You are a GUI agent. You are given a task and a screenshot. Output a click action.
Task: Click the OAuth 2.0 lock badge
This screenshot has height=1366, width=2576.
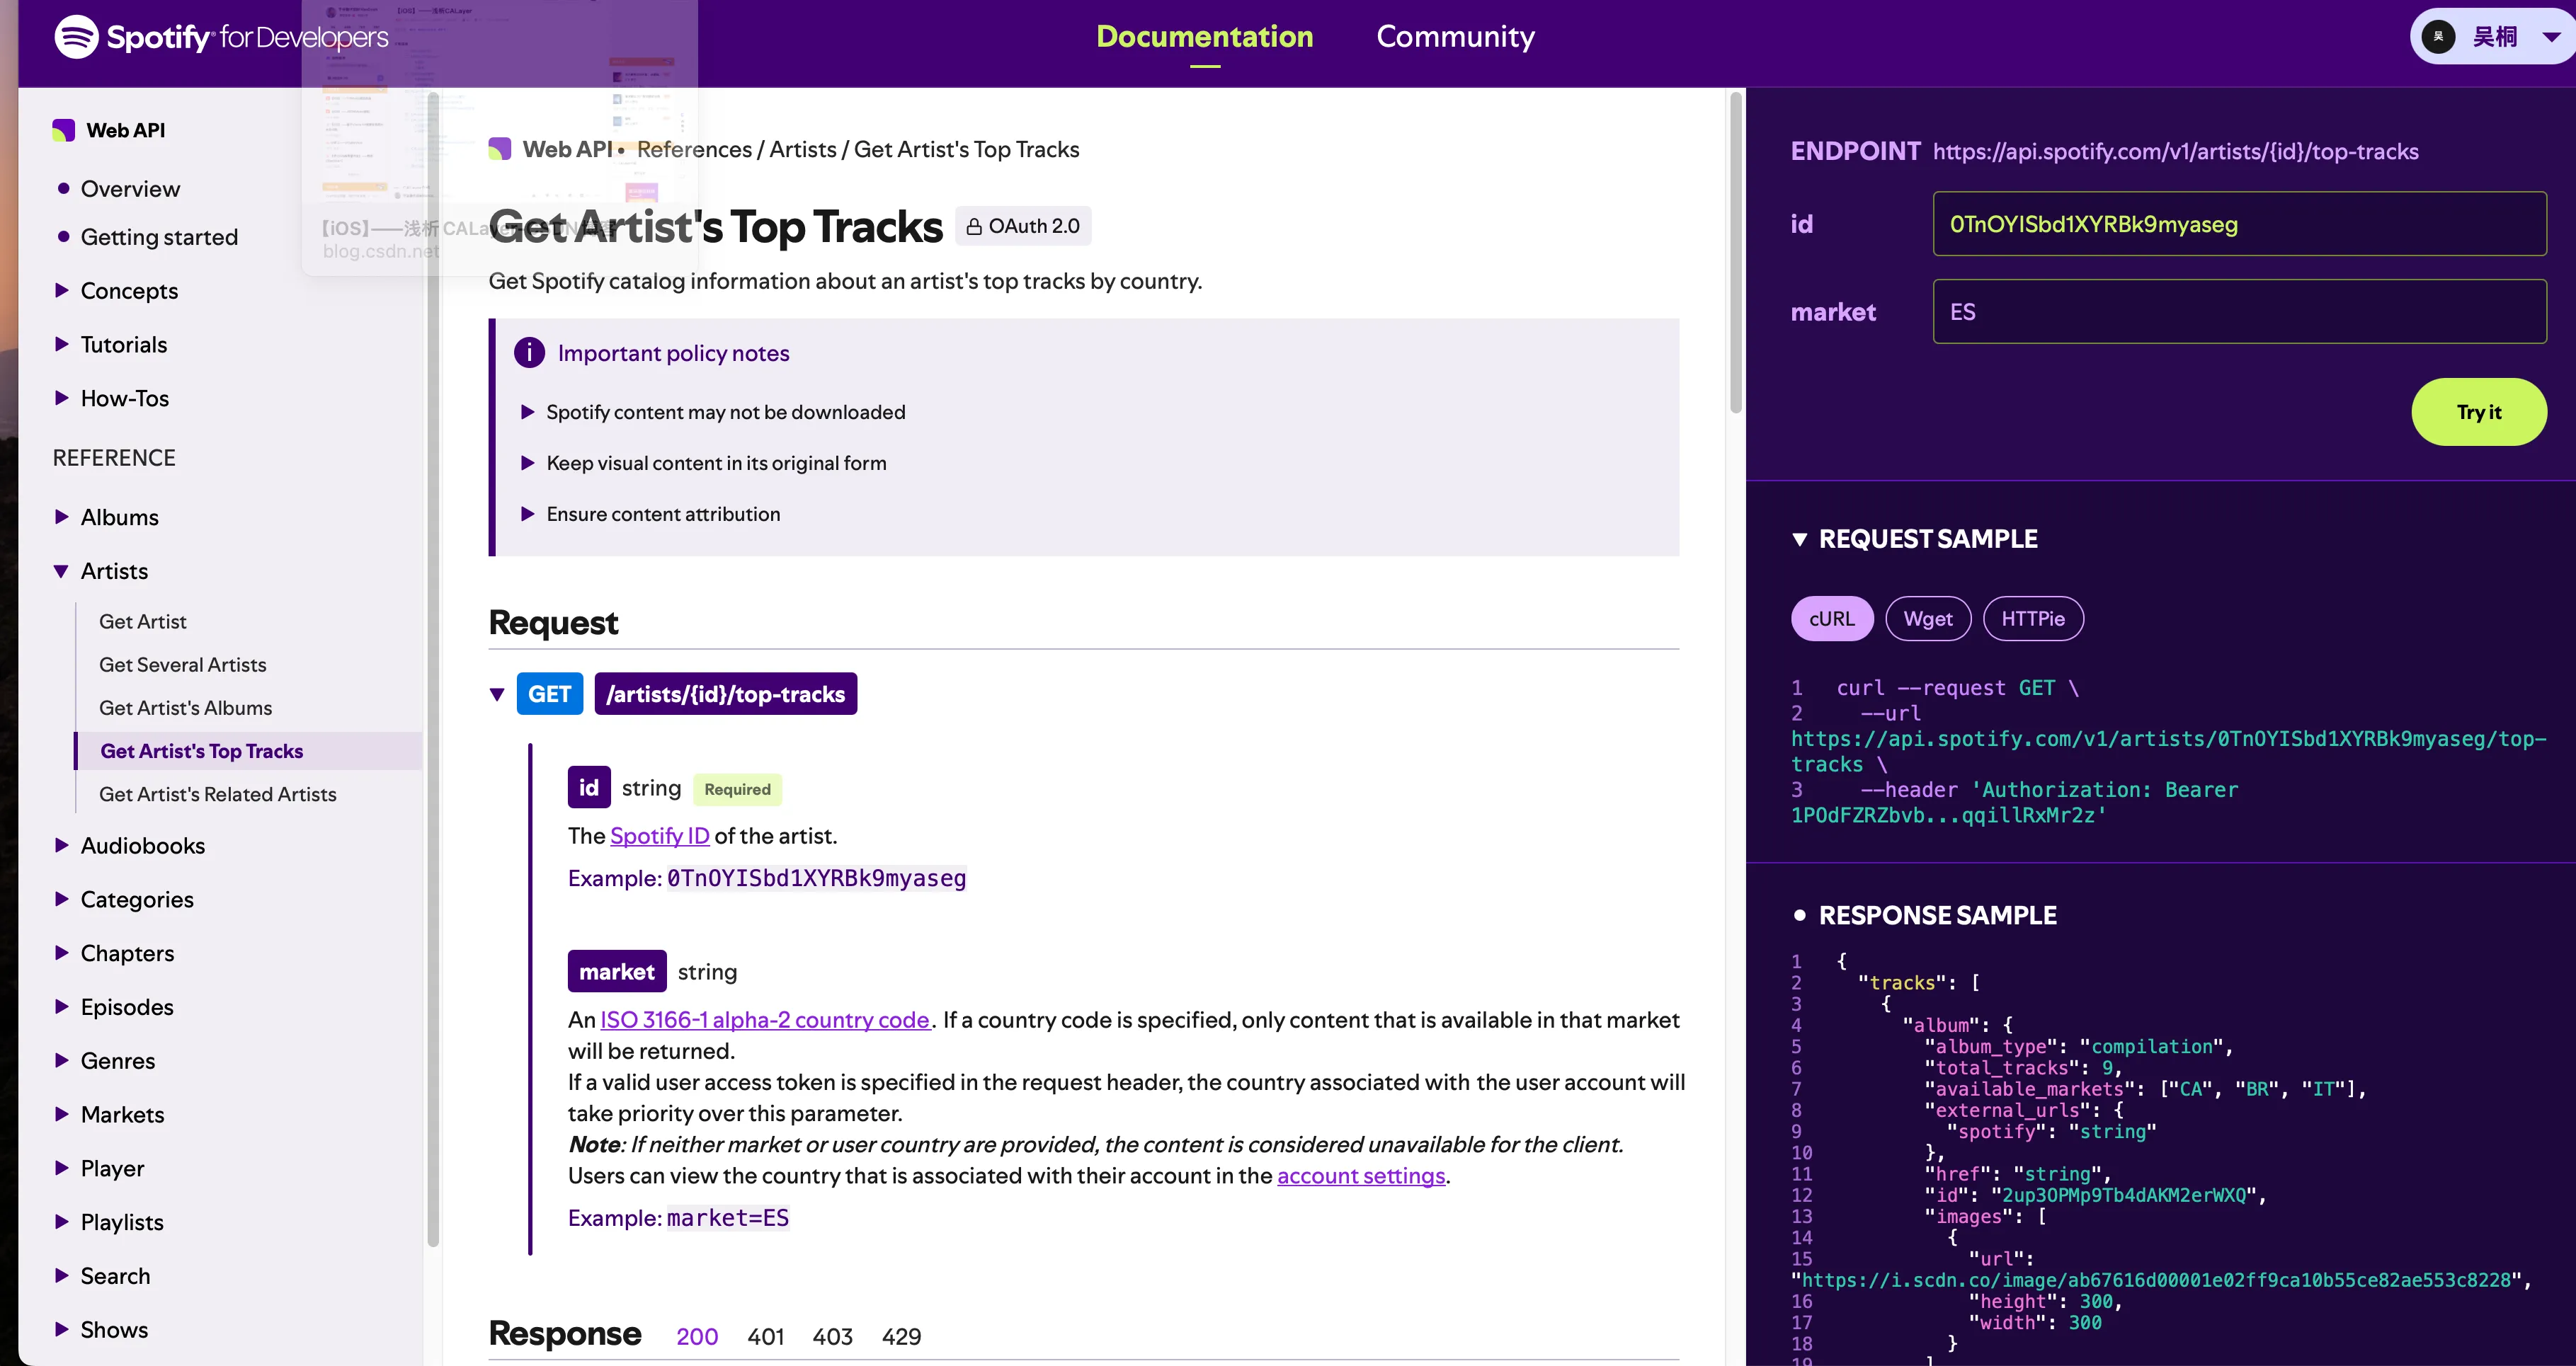pos(1023,226)
